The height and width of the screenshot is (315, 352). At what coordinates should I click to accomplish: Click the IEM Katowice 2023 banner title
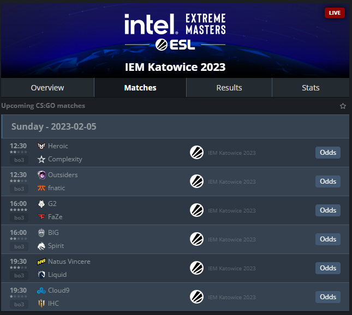pos(175,67)
